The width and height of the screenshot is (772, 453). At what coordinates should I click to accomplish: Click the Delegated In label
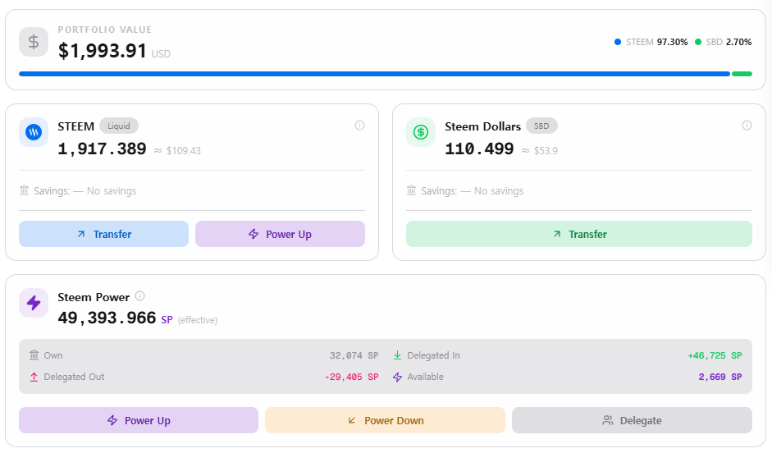[x=433, y=355]
